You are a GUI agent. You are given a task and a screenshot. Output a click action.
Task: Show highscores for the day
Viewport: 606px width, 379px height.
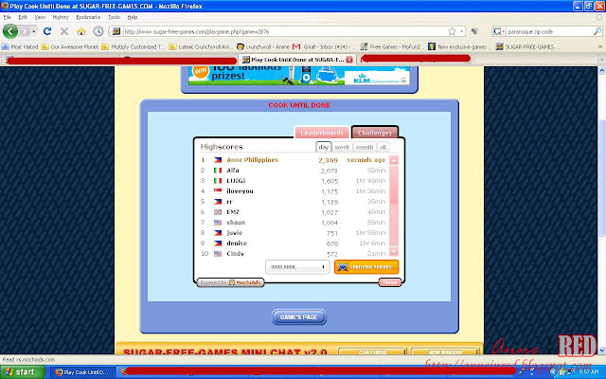coord(324,147)
